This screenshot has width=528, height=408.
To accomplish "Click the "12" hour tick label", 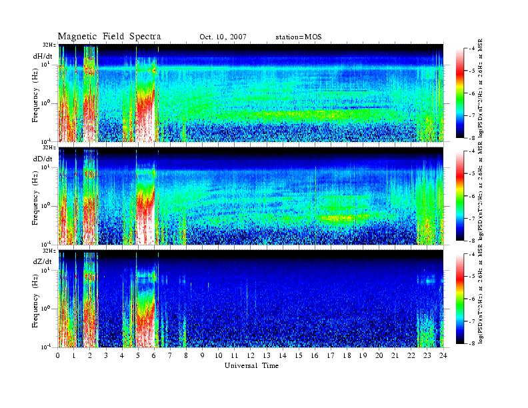I will coord(251,355).
